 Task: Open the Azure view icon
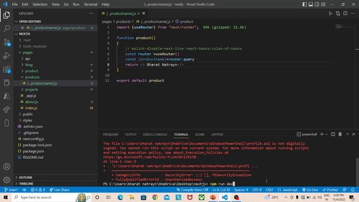coord(7,96)
